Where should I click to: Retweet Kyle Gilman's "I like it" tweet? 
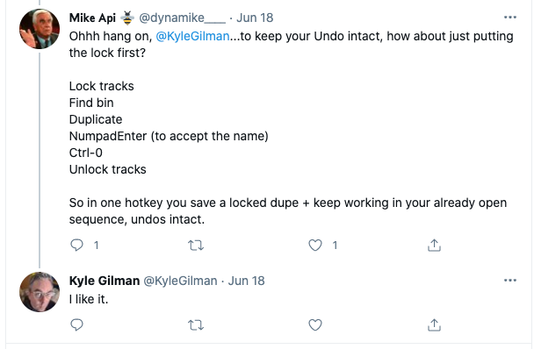click(196, 325)
